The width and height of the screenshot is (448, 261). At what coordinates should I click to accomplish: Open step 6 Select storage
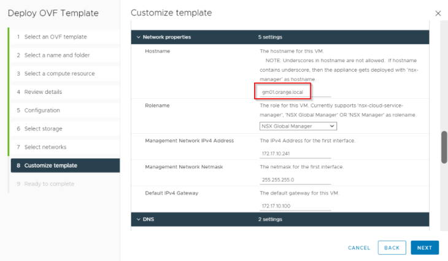pos(65,128)
